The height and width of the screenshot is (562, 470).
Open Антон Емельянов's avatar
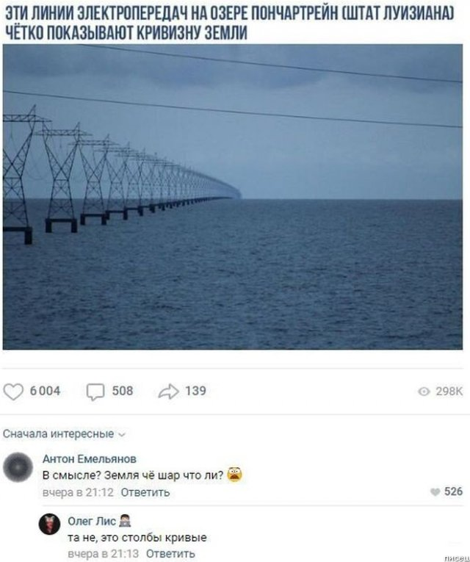18,467
